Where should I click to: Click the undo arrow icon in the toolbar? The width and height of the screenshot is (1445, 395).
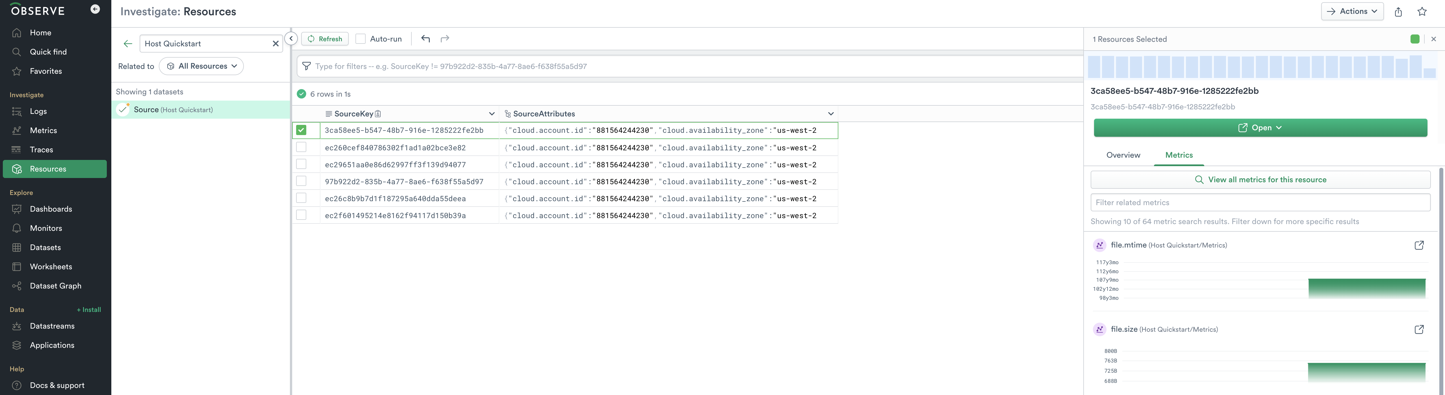426,39
